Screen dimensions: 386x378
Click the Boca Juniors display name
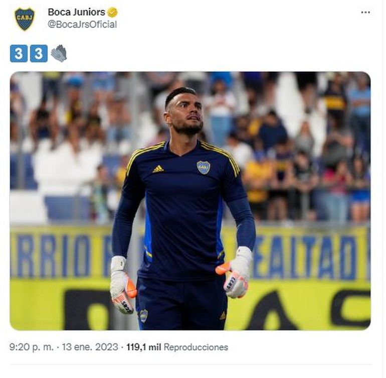(x=76, y=12)
